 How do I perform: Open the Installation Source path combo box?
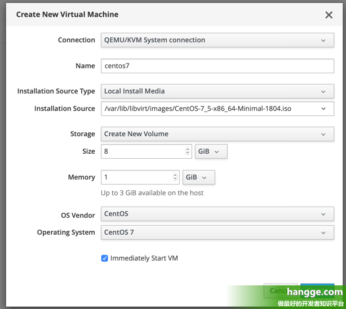pos(218,109)
